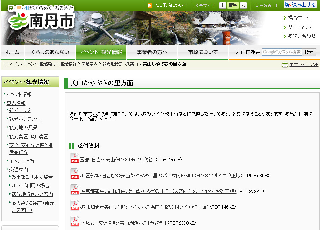
Task: Open the 事業者の方へ tab
Action: coord(152,52)
